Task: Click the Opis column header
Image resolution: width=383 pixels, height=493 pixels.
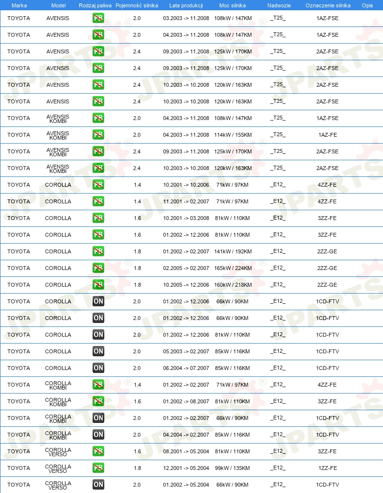Action: pyautogui.click(x=367, y=5)
